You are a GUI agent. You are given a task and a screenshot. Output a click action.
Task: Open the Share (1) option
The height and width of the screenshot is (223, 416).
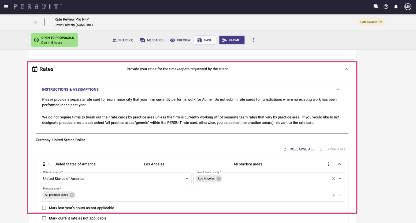(x=122, y=40)
